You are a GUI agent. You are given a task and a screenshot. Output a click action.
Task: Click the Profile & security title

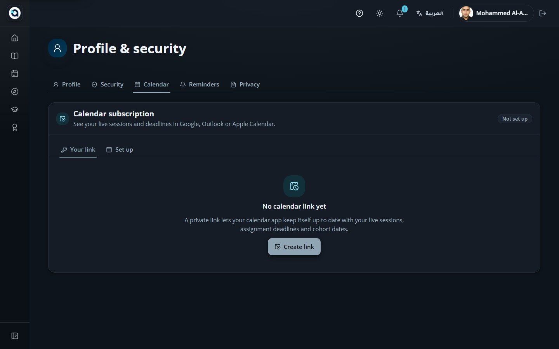point(130,48)
